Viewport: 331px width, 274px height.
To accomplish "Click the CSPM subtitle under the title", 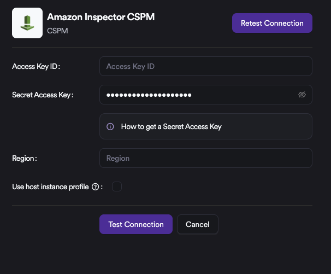I will click(x=57, y=31).
